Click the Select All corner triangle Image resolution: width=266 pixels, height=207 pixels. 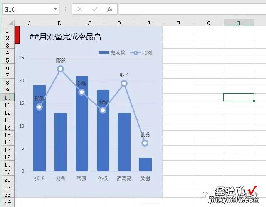point(11,23)
